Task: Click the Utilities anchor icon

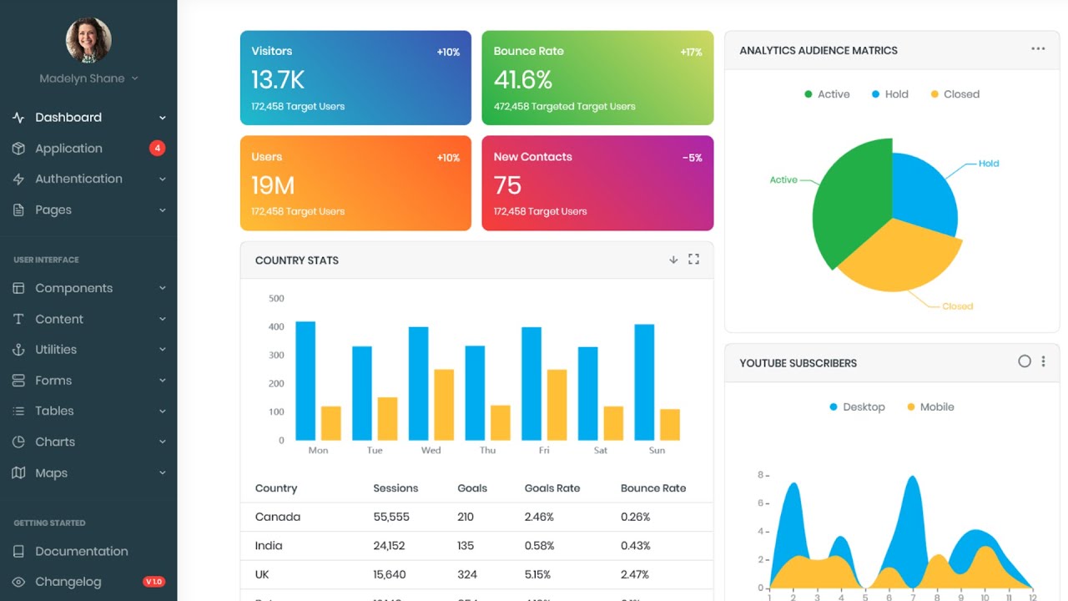Action: point(18,350)
